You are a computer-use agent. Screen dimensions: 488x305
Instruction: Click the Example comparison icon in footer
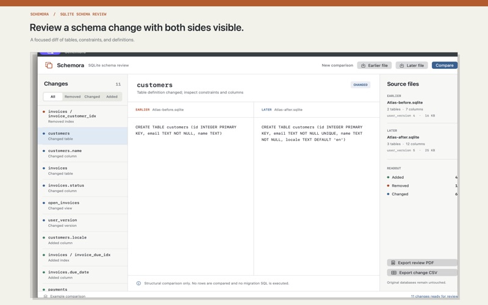tap(46, 296)
